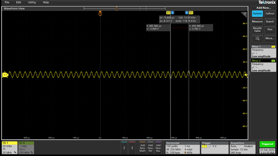This screenshot has width=278, height=156.
Task: Click the wrench icon in the waveform corner
Action: (x=245, y=14)
